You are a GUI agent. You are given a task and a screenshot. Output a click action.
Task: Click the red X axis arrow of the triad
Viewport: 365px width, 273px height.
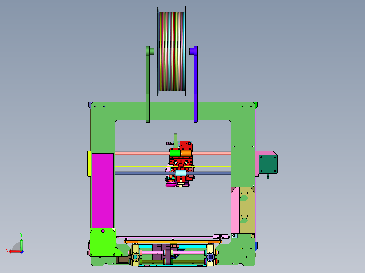coord(15,252)
